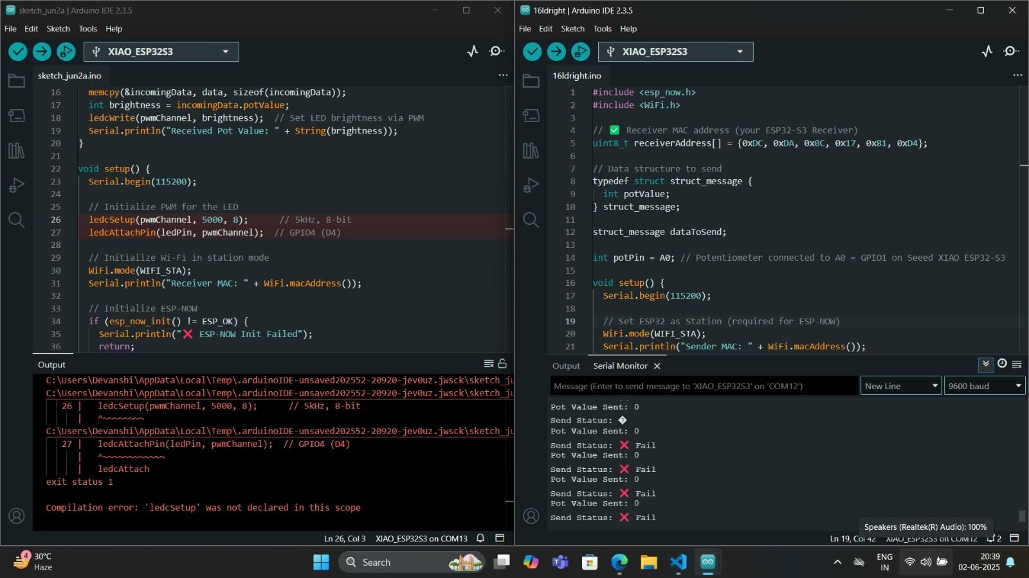The width and height of the screenshot is (1029, 578).
Task: Open 9600 baud rate dropdown
Action: coord(984,386)
